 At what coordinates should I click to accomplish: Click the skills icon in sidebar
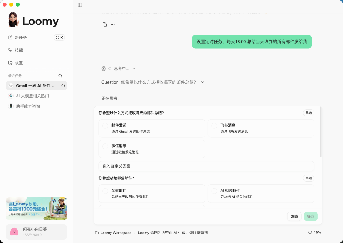pyautogui.click(x=10, y=50)
